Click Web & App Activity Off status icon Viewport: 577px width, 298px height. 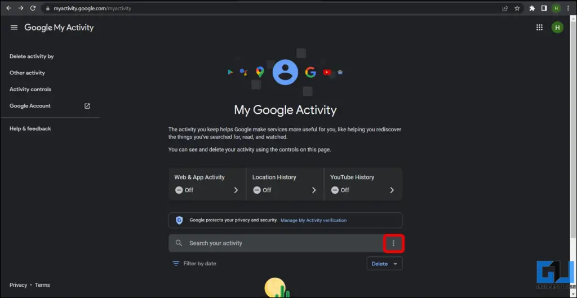click(x=179, y=190)
